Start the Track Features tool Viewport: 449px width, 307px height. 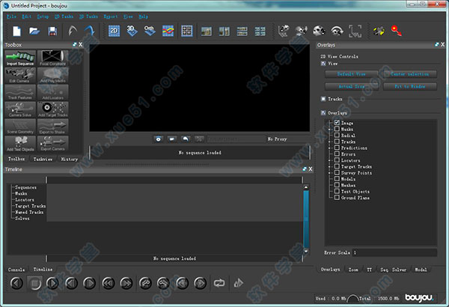tap(20, 92)
